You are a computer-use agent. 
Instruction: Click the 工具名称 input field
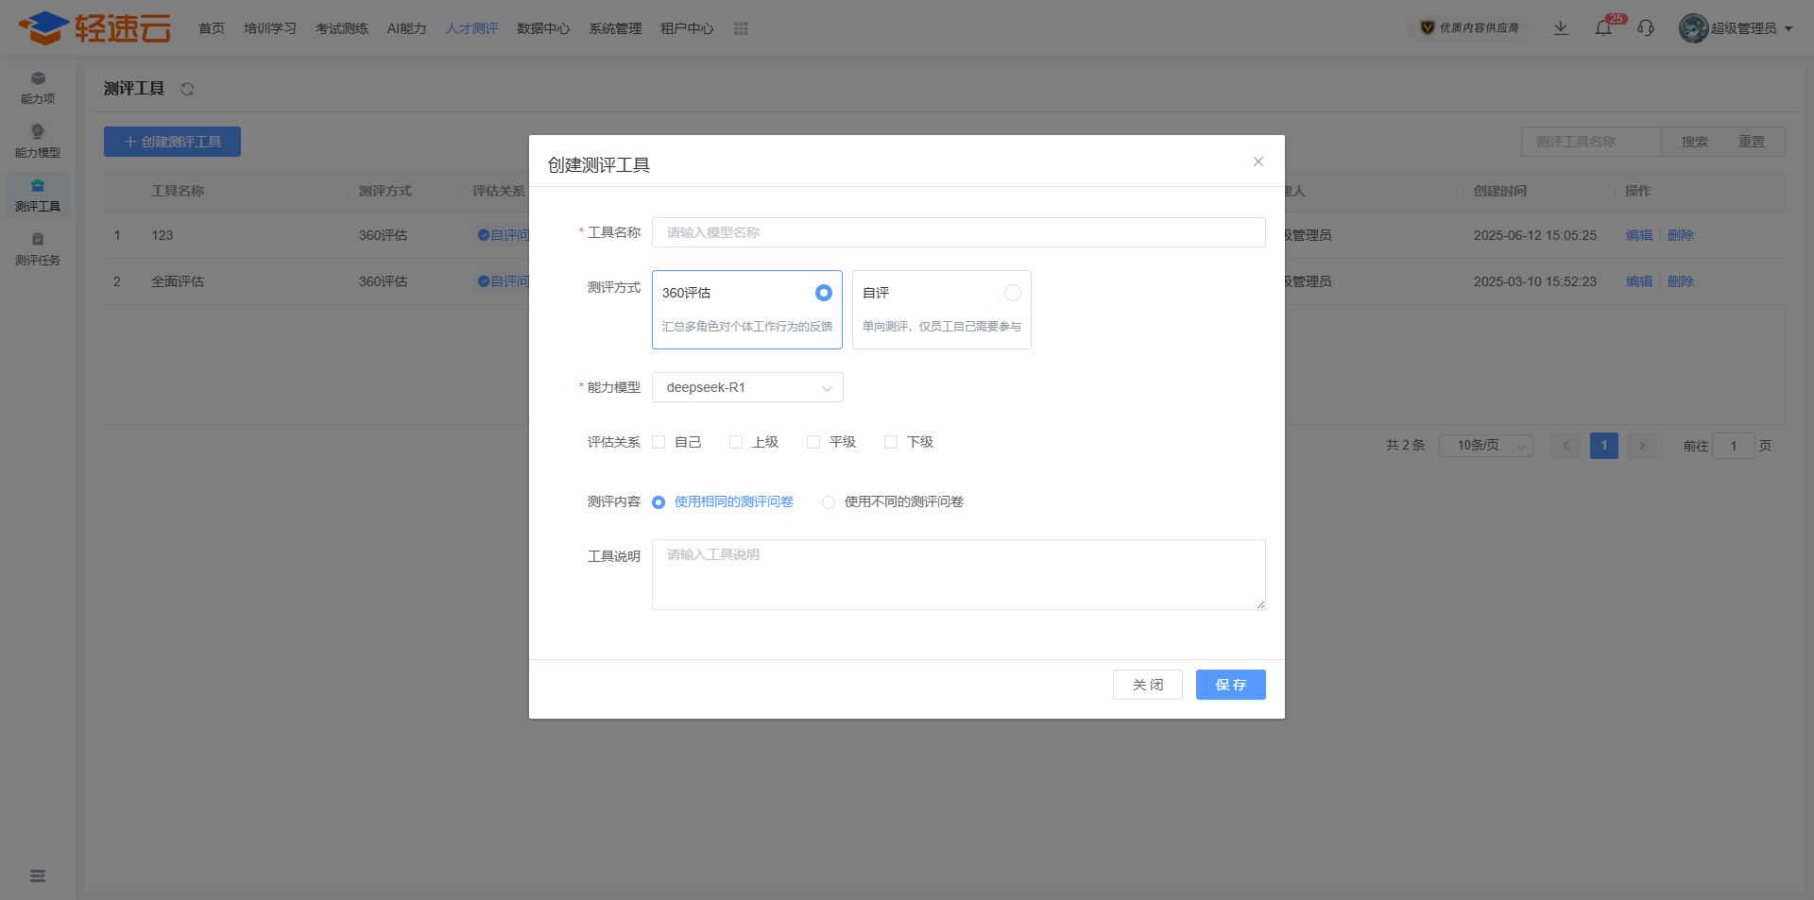click(x=958, y=232)
